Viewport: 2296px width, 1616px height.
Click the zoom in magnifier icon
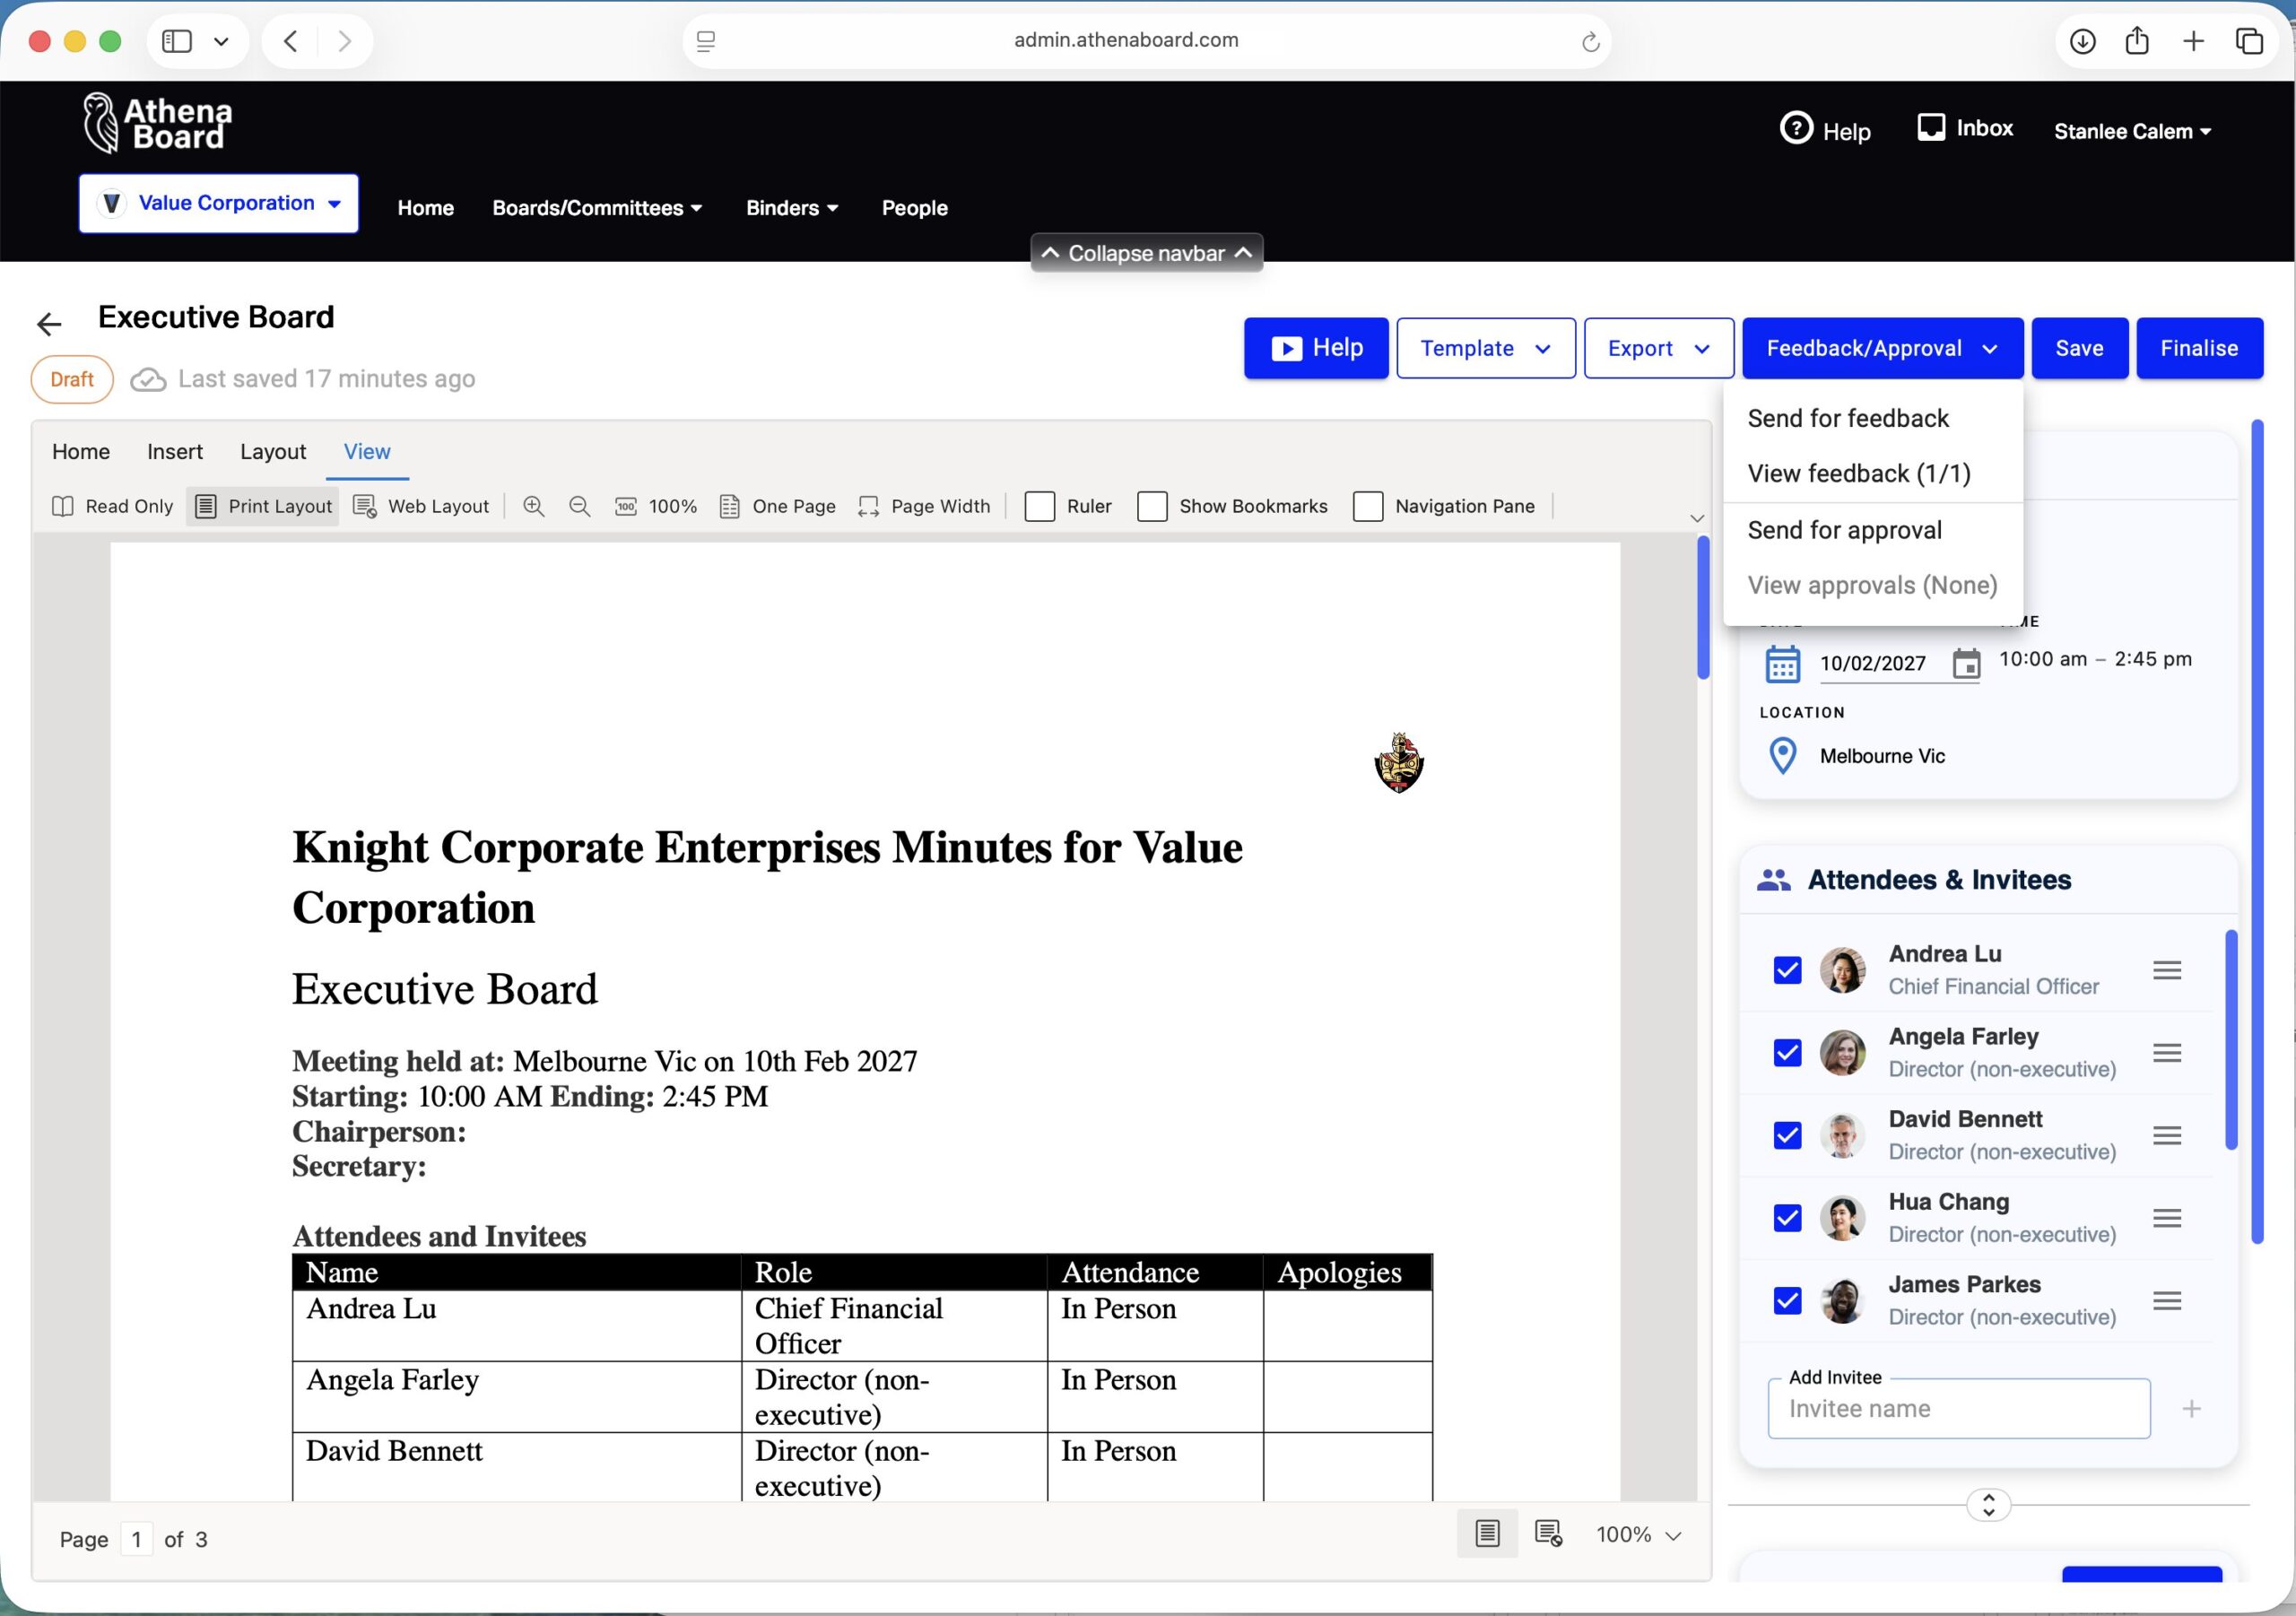coord(534,506)
